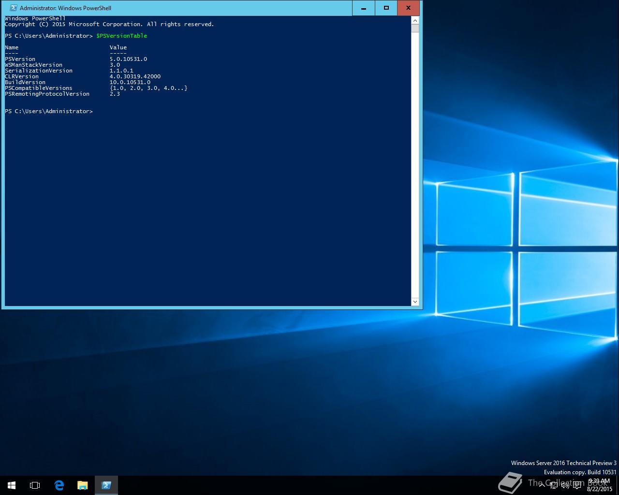This screenshot has width=619, height=495.
Task: Open PowerShell window system menu icon
Action: click(x=14, y=8)
